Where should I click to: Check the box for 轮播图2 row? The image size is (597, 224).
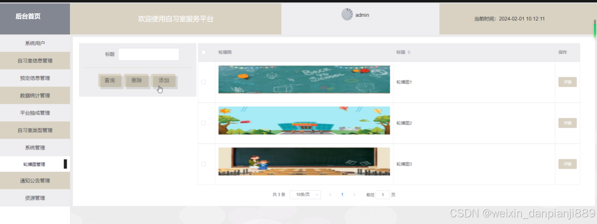coord(204,123)
